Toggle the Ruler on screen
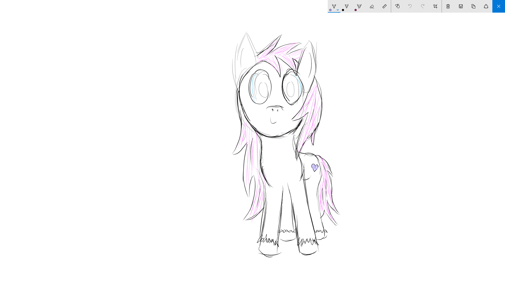This screenshot has width=505, height=284. [384, 6]
